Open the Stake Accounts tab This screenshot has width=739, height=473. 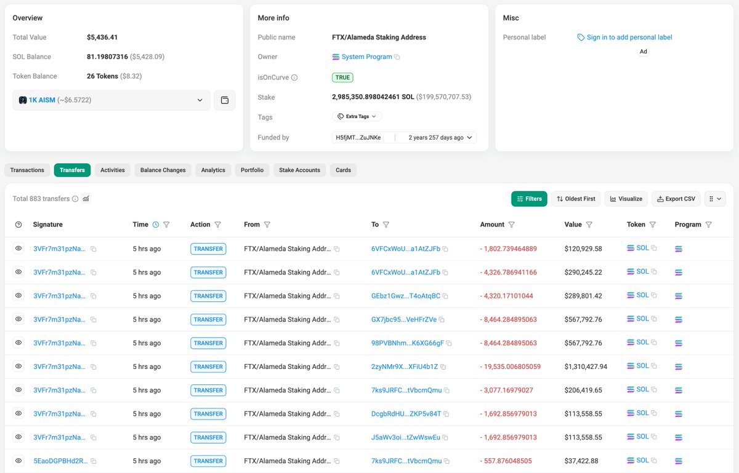tap(299, 170)
